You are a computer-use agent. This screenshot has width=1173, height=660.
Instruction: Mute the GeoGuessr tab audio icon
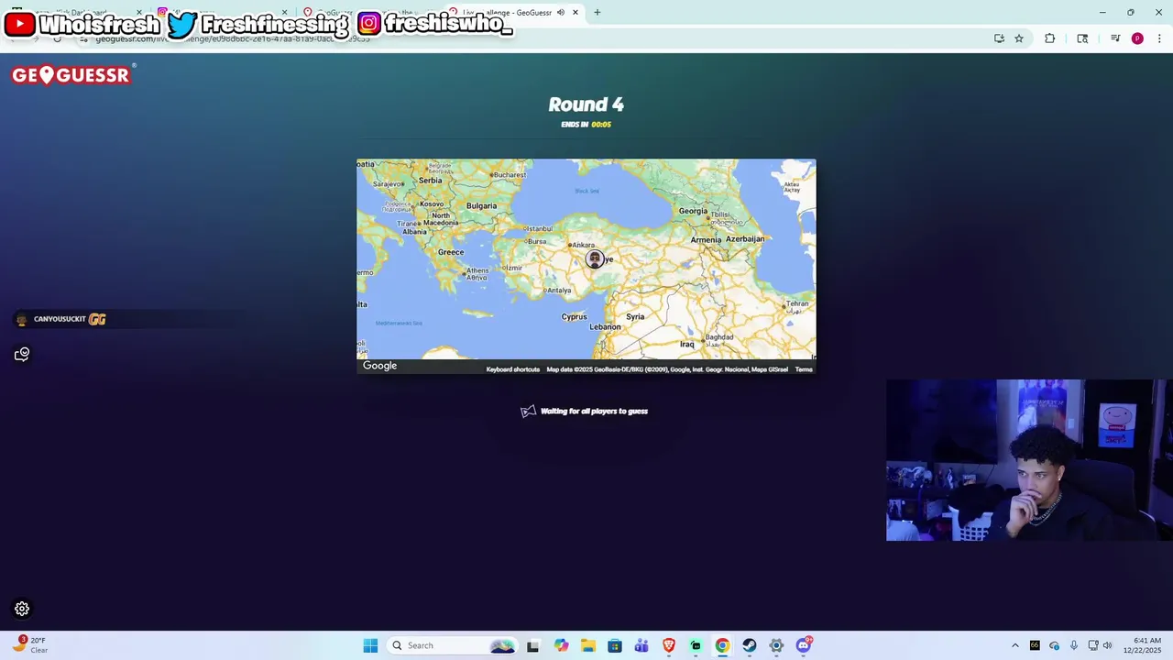pyautogui.click(x=560, y=12)
